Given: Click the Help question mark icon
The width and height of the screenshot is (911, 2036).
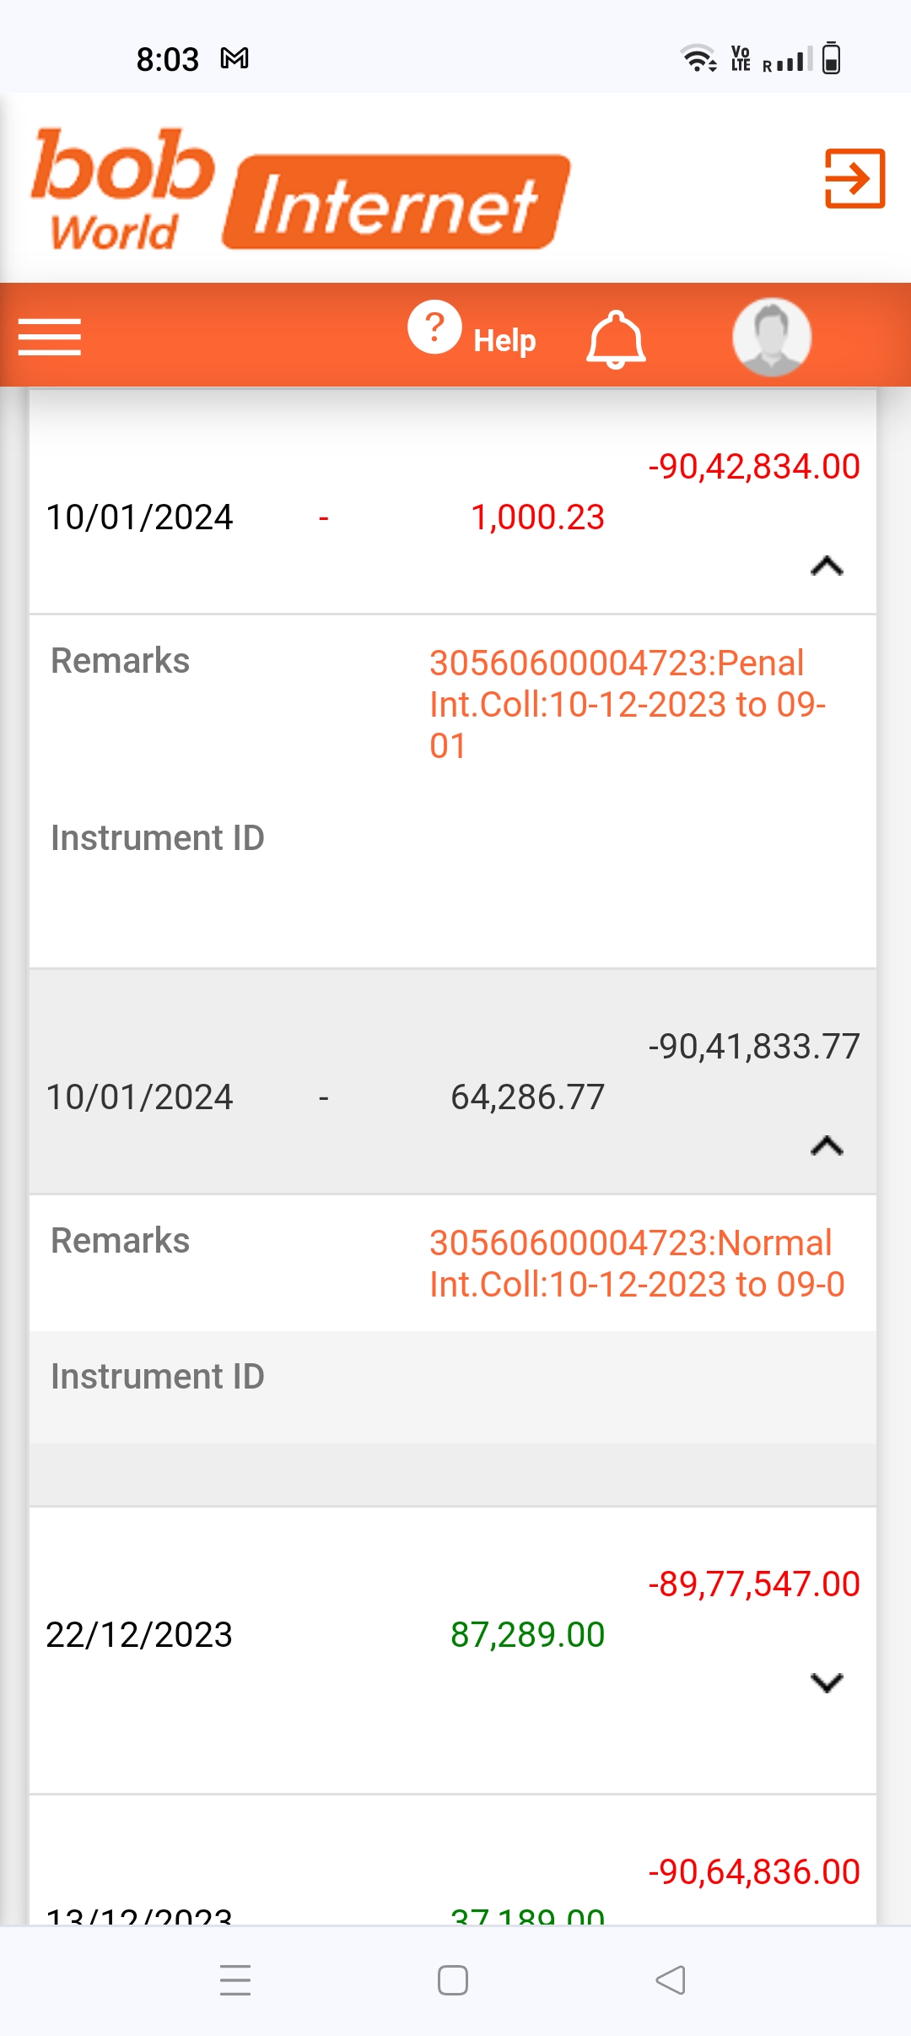Looking at the screenshot, I should (434, 328).
